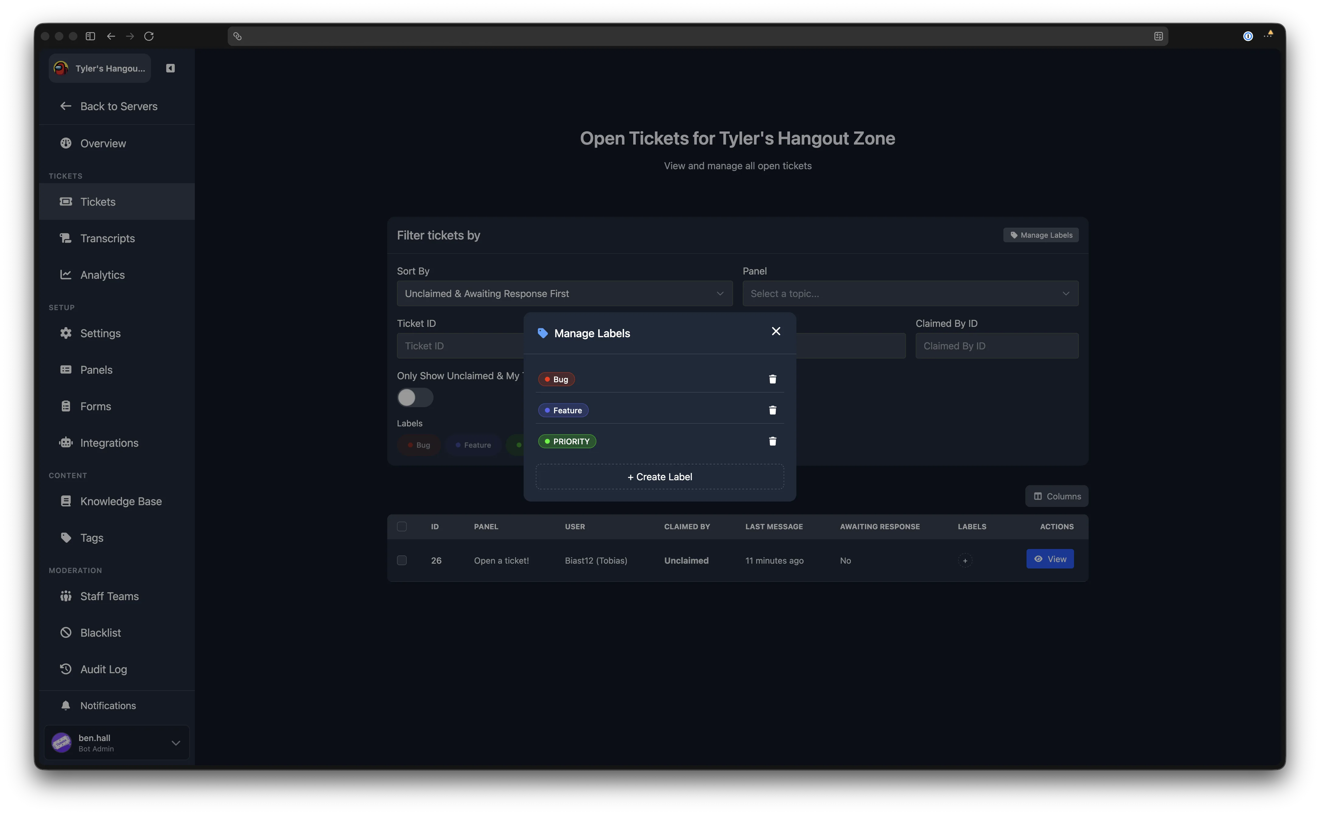Expand the ben.hall user menu
The image size is (1320, 815).
(117, 743)
